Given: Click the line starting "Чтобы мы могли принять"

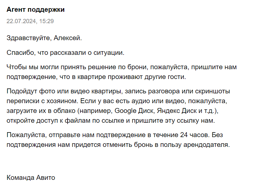Looking at the screenshot, I should click(x=121, y=67).
